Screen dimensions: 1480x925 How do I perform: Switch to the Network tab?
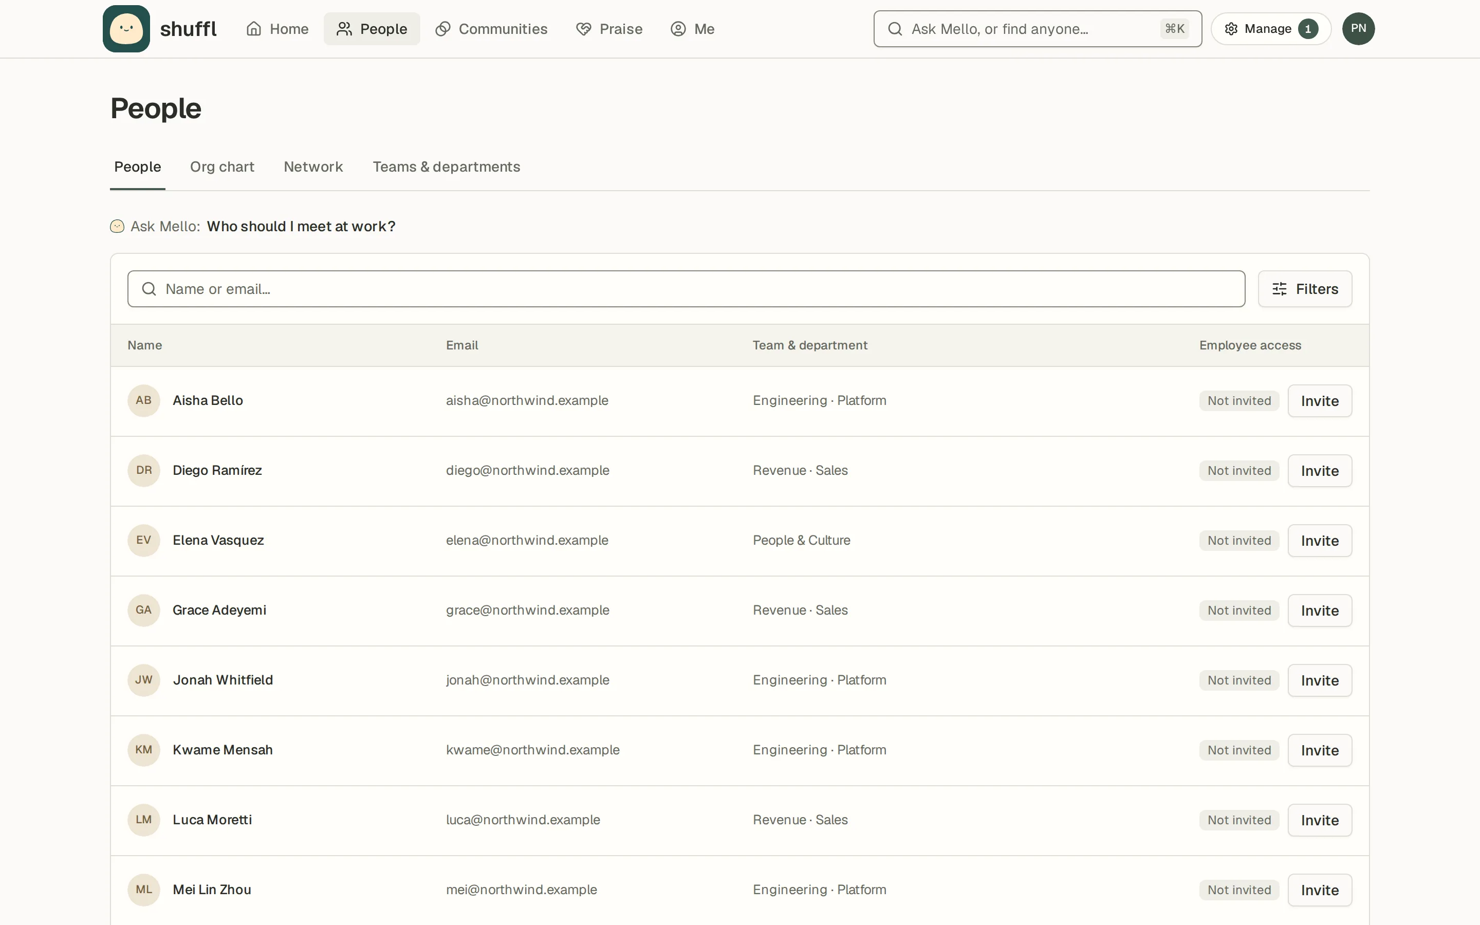(x=313, y=167)
